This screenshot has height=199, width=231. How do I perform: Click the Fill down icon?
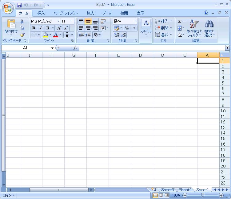click(x=179, y=28)
